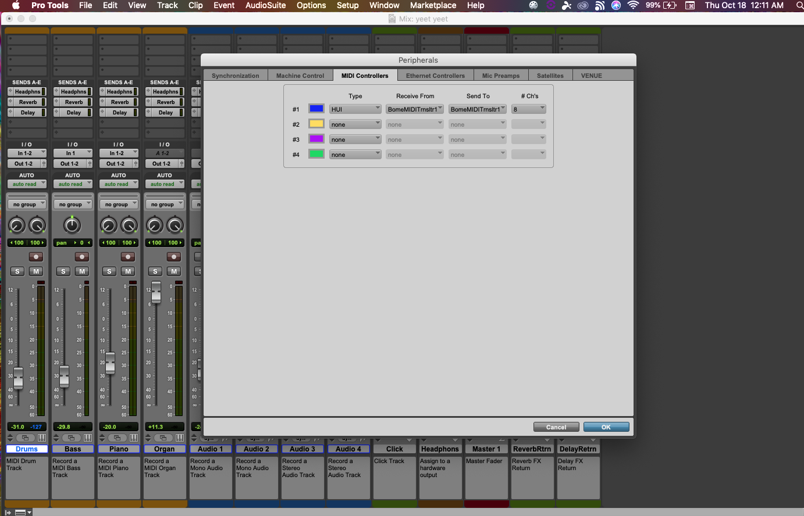Click the Siri icon in the menu bar
The height and width of the screenshot is (516, 804).
tap(616, 5)
